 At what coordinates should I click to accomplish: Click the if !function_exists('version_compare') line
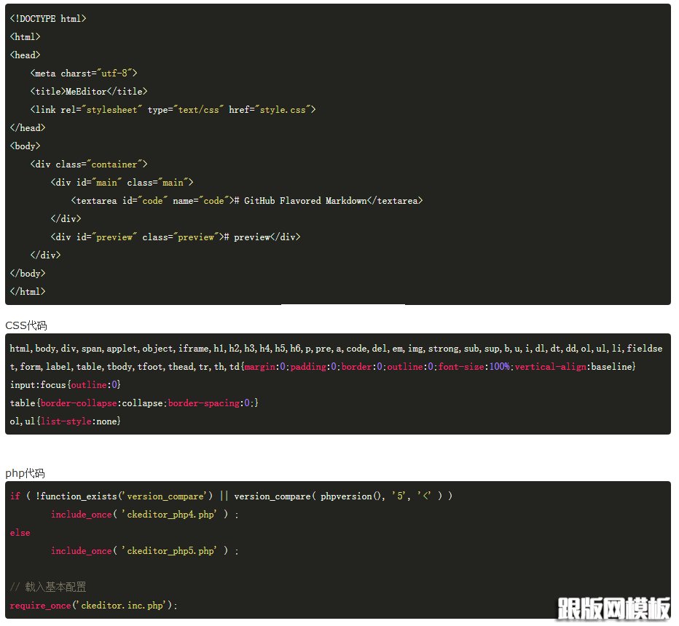coord(231,496)
